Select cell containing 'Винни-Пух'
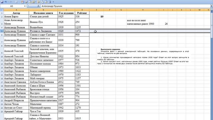 pyautogui.click(x=43, y=22)
